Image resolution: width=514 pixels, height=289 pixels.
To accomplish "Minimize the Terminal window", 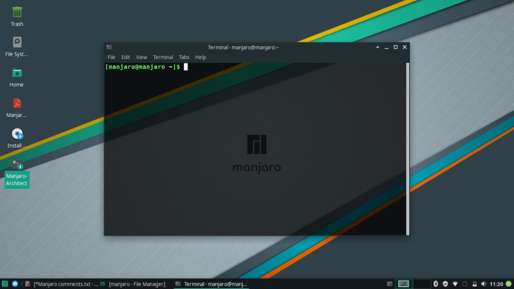I will tap(387, 48).
